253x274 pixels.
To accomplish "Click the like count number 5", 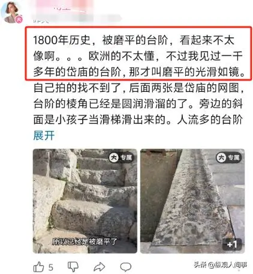I will 51,267.
